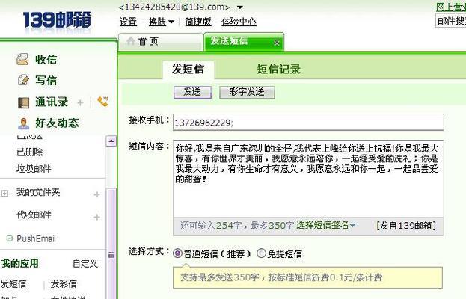The image size is (466, 299).
Task: Open the 设置 link
Action: coord(128,22)
